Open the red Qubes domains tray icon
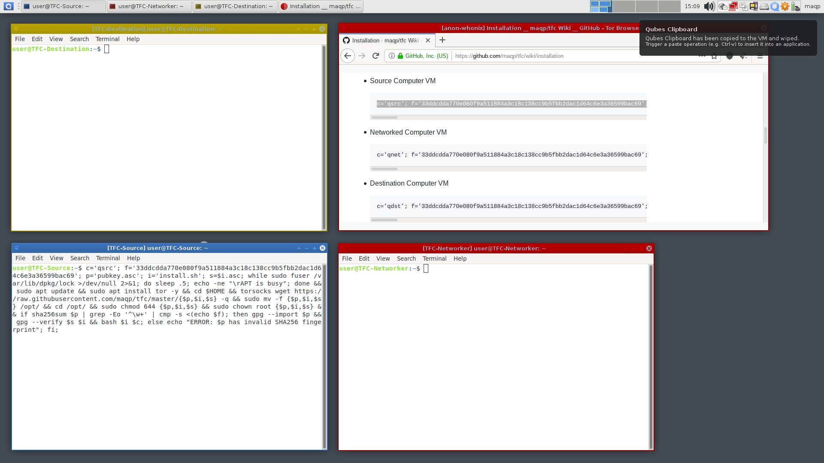The width and height of the screenshot is (824, 463). (x=733, y=6)
